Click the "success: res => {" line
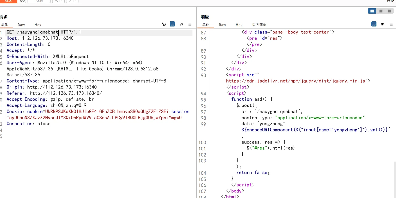This screenshot has height=198, width=396. click(x=263, y=142)
